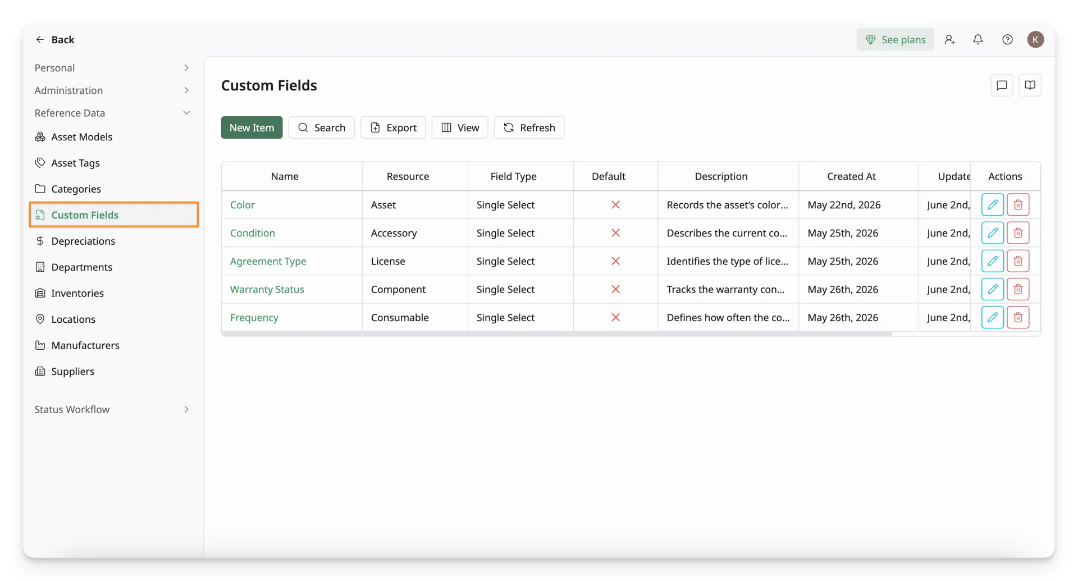The height and width of the screenshot is (581, 1078).
Task: Open the Frequency field link
Action: 254,317
